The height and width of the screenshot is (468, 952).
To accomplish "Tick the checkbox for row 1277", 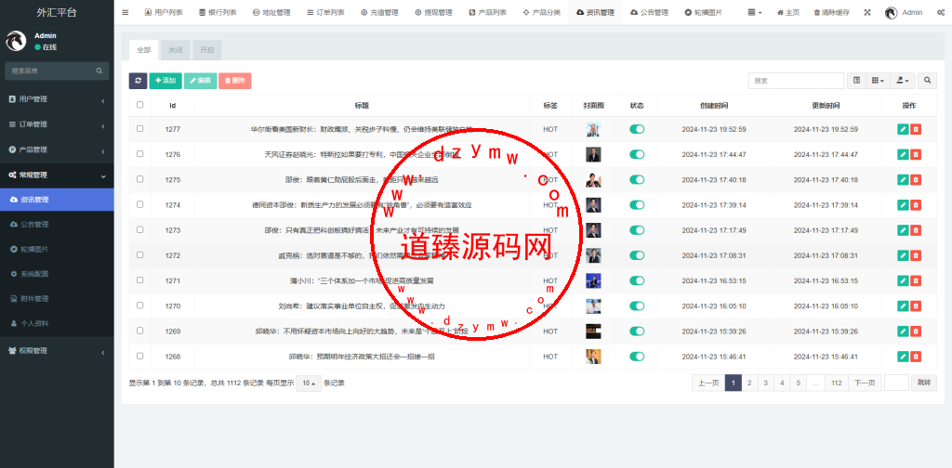I will (140, 128).
